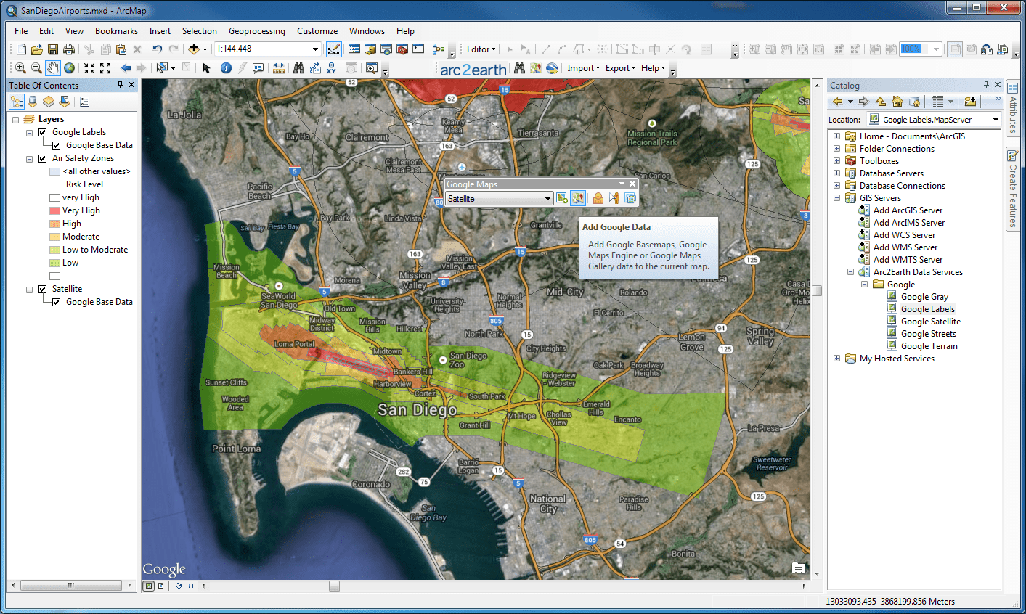Open the File menu

(x=21, y=31)
